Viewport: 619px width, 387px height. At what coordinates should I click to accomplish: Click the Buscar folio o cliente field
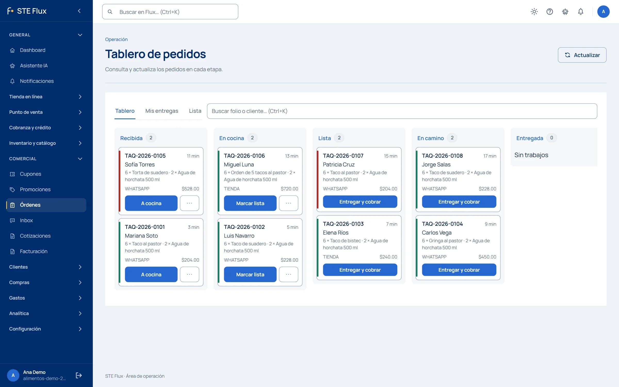[402, 111]
